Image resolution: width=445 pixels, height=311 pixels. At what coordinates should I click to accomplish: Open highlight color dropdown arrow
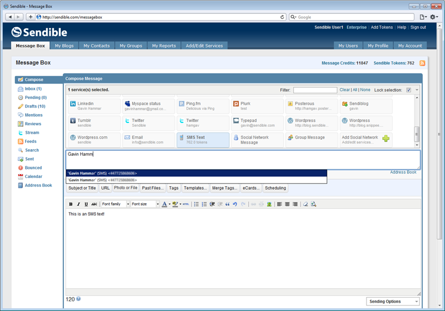[x=180, y=204]
